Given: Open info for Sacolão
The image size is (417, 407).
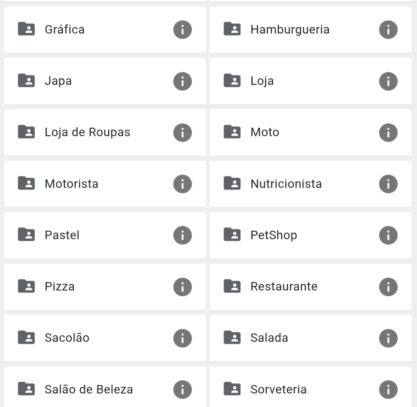Looking at the screenshot, I should point(182,338).
